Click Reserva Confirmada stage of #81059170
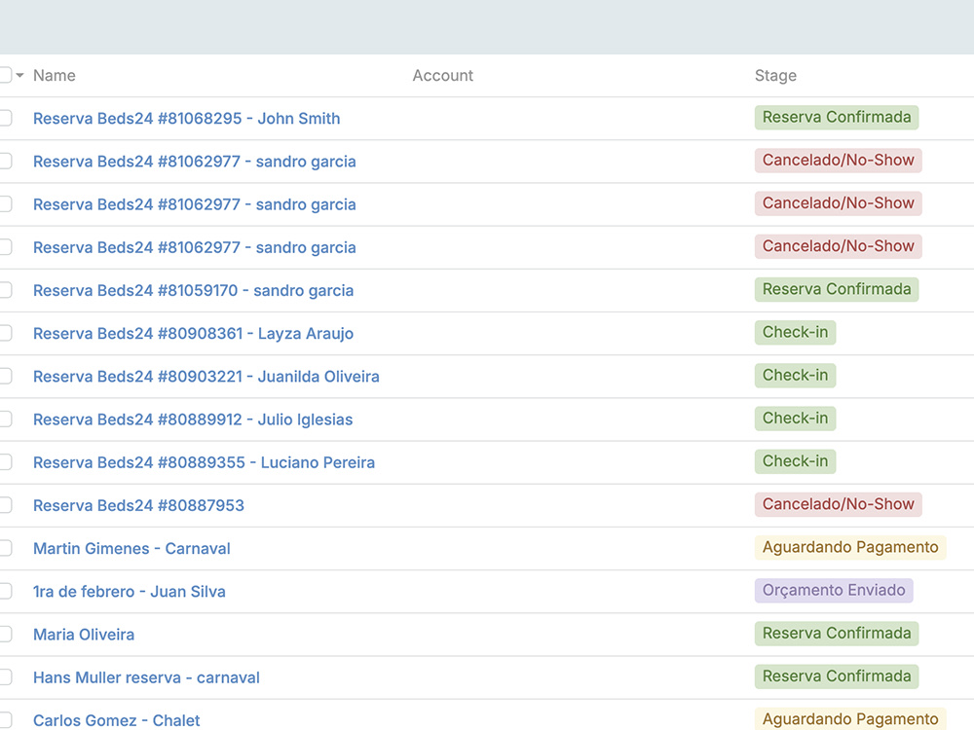This screenshot has width=974, height=730. (837, 289)
